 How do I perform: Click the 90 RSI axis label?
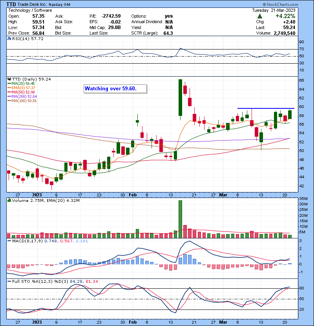[301, 42]
